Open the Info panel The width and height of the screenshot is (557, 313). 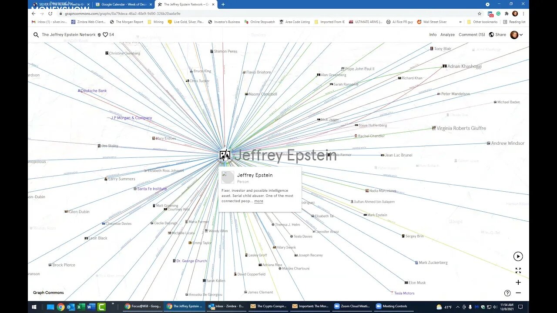tap(433, 35)
